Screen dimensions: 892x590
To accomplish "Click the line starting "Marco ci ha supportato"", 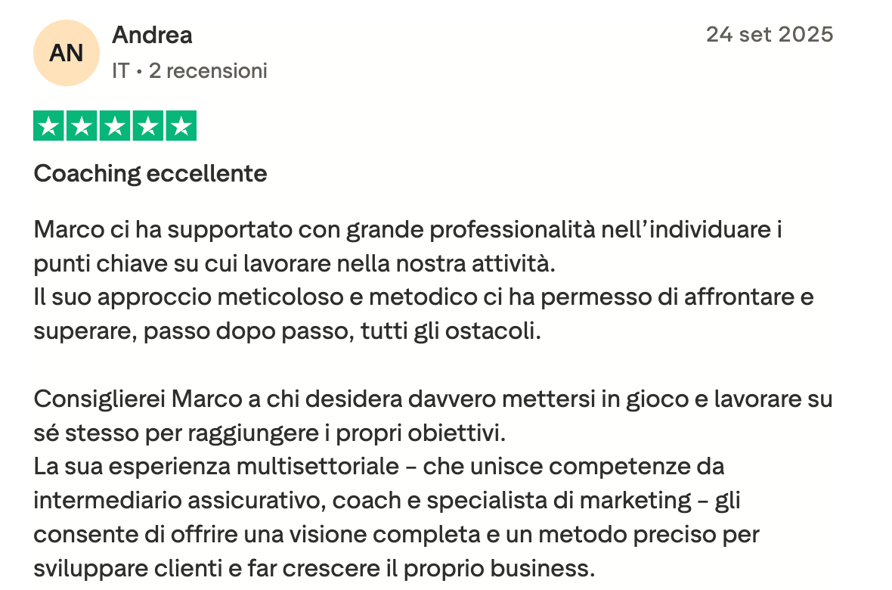I will pos(407,229).
